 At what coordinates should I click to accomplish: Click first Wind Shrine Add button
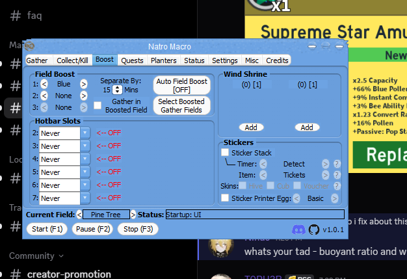coord(251,127)
